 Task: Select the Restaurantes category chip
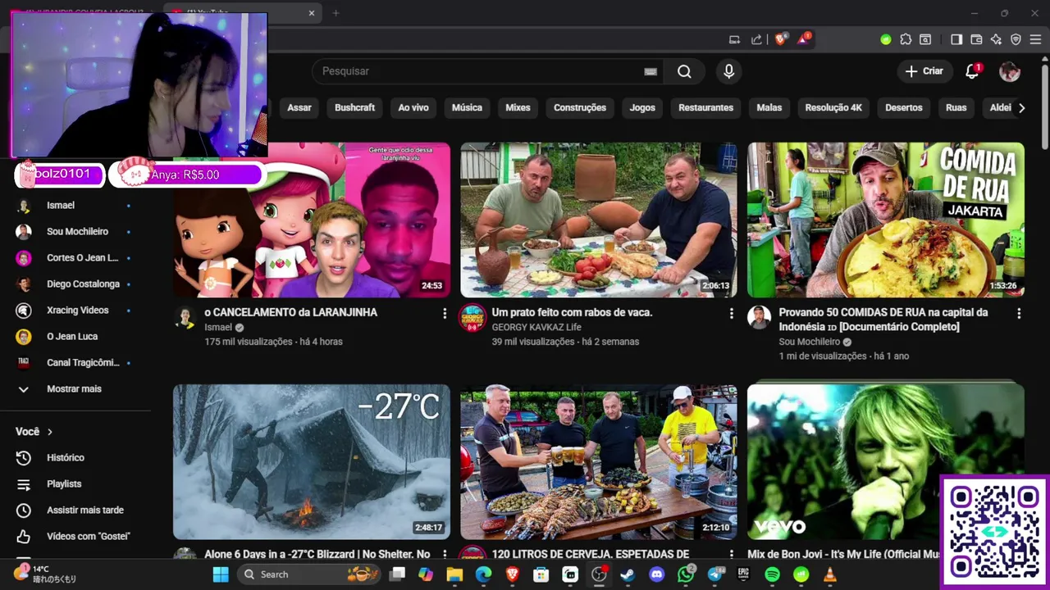(x=705, y=107)
